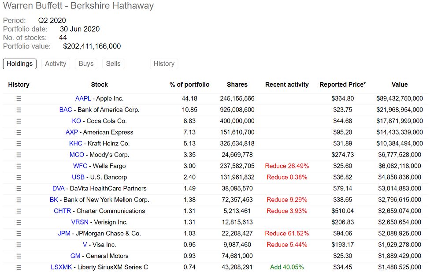430x272 pixels.
Task: Click 'Reduce 5.44%' in Visa row
Action: [x=287, y=245]
